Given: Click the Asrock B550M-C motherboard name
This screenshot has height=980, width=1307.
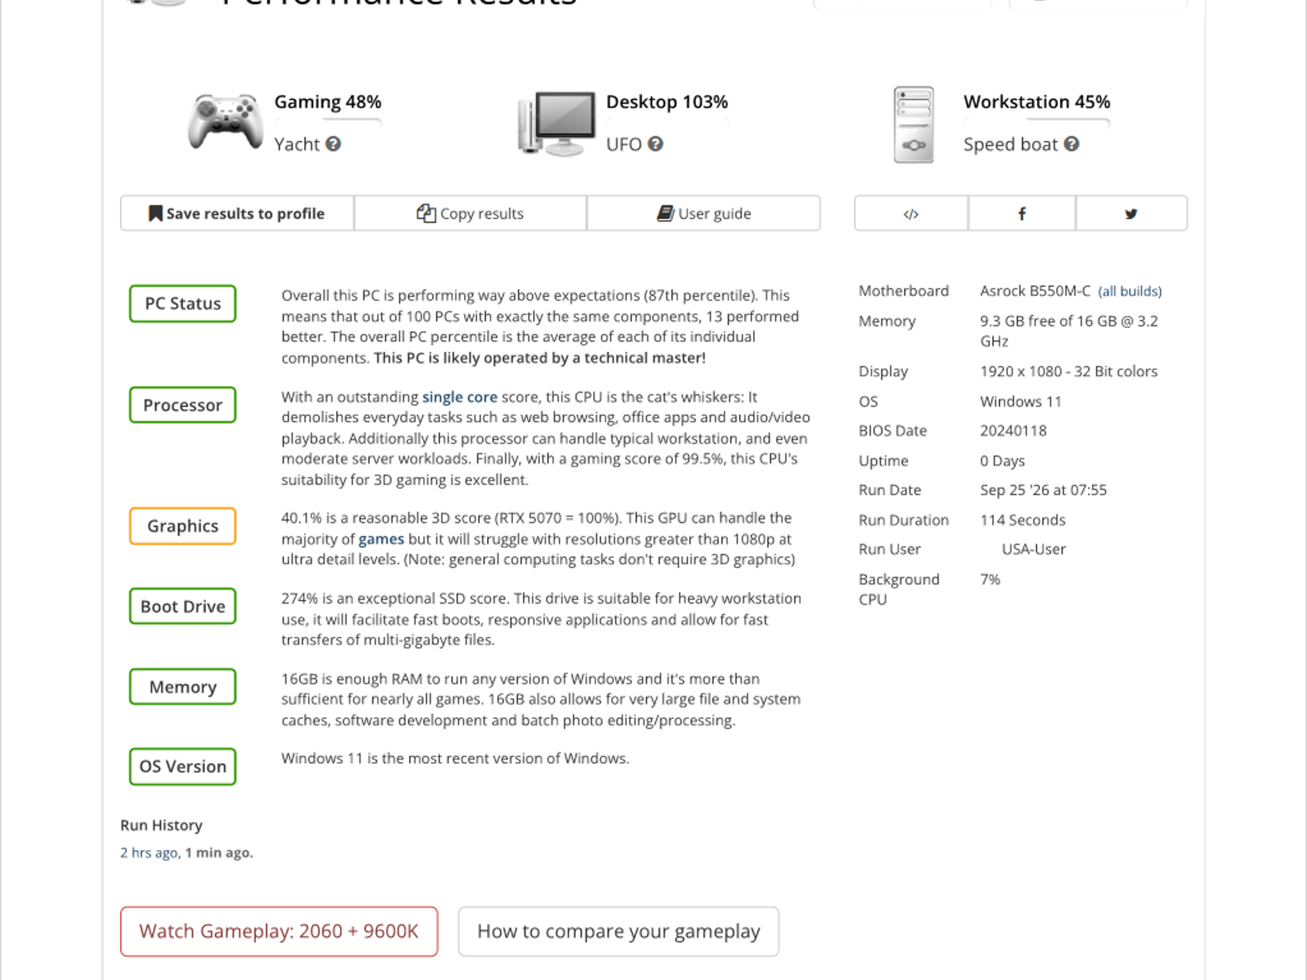Looking at the screenshot, I should point(1035,292).
